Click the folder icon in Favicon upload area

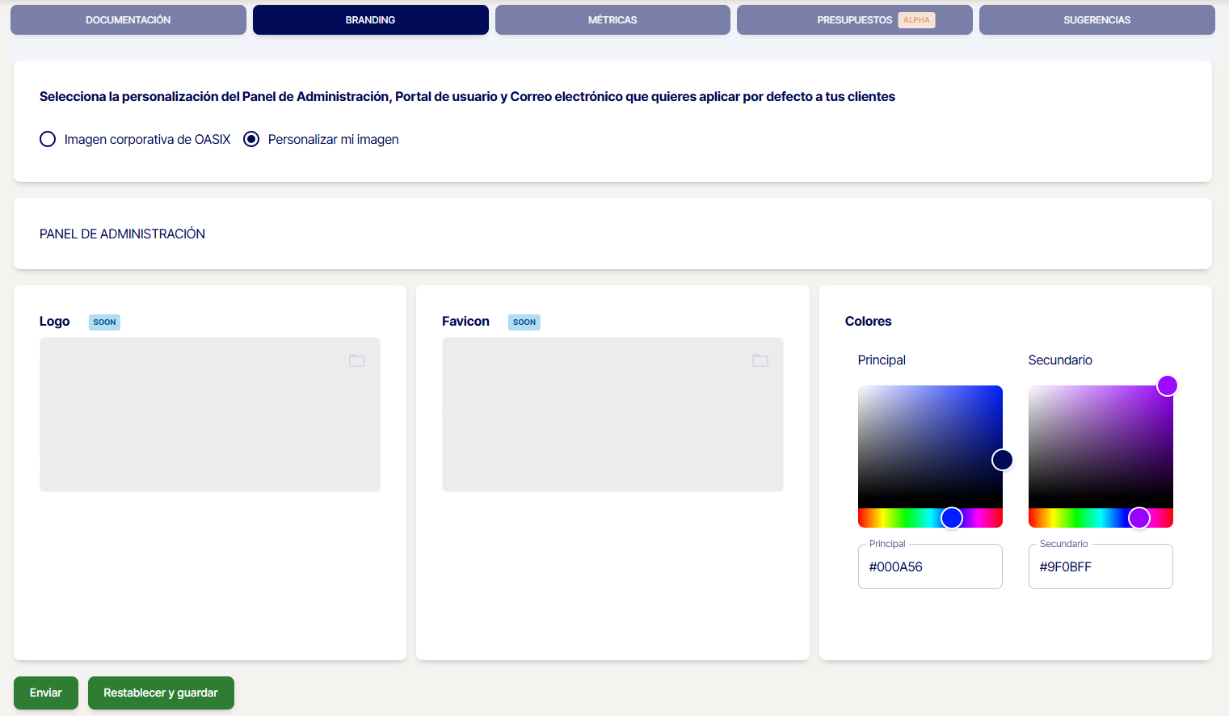(760, 360)
